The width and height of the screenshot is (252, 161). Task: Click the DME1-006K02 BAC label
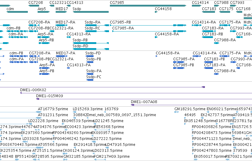click(33, 90)
